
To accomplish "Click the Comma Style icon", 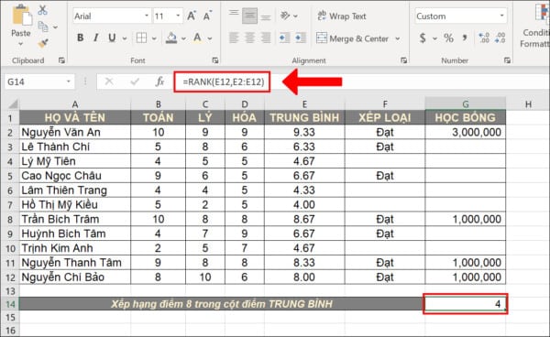I will [x=465, y=38].
